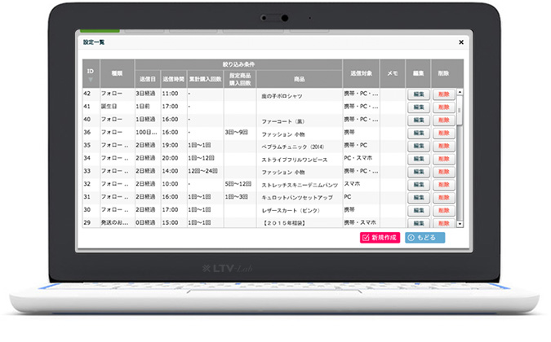Click the 送信時間 column header
The image size is (551, 342).
click(174, 79)
